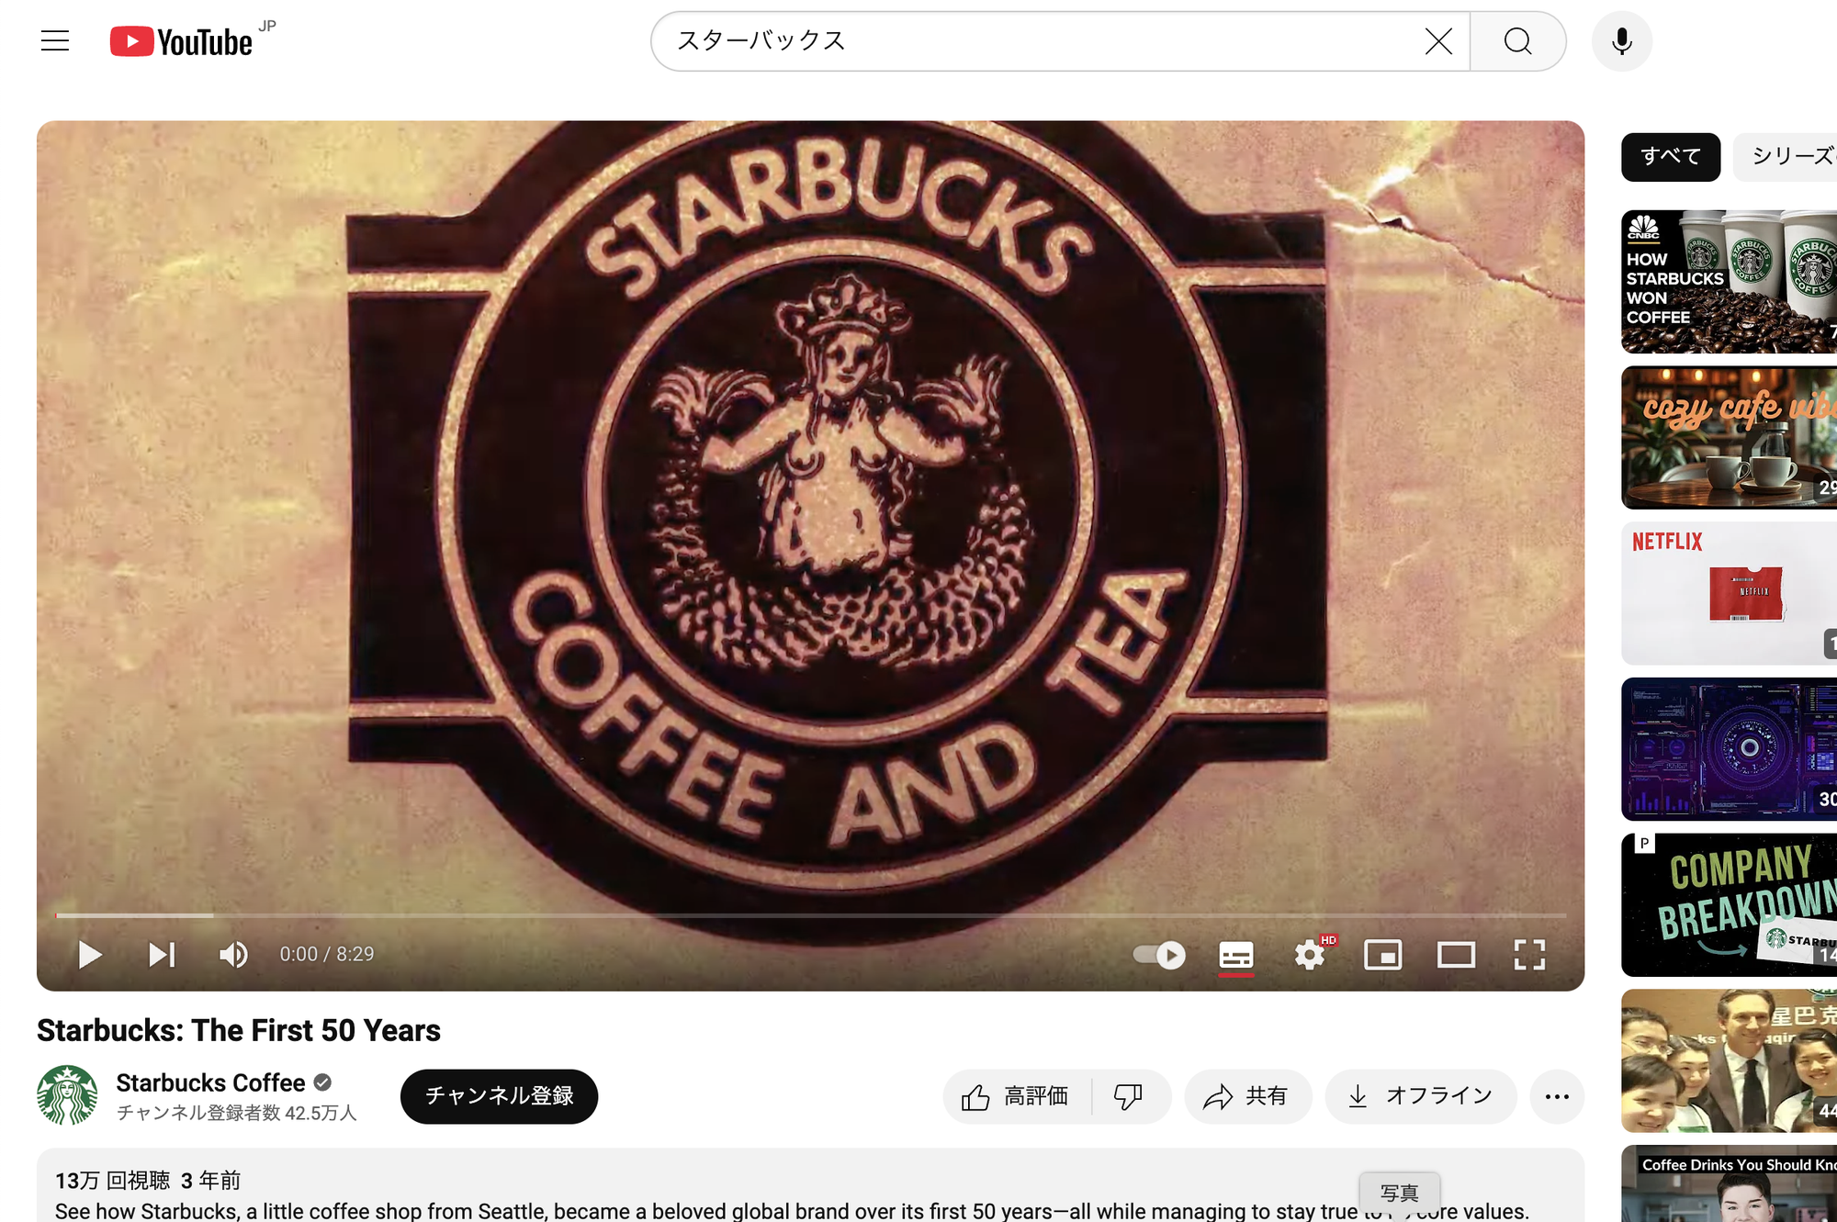Like the video with 高評価

pyautogui.click(x=1017, y=1096)
